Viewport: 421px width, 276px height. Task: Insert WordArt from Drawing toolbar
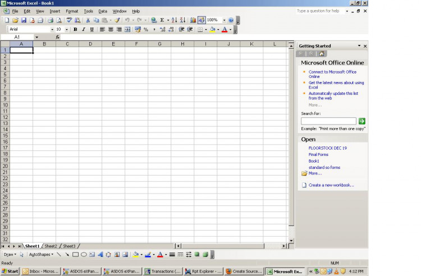click(100, 254)
